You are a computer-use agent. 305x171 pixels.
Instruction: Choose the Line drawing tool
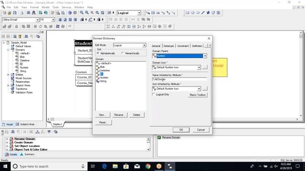(203, 13)
